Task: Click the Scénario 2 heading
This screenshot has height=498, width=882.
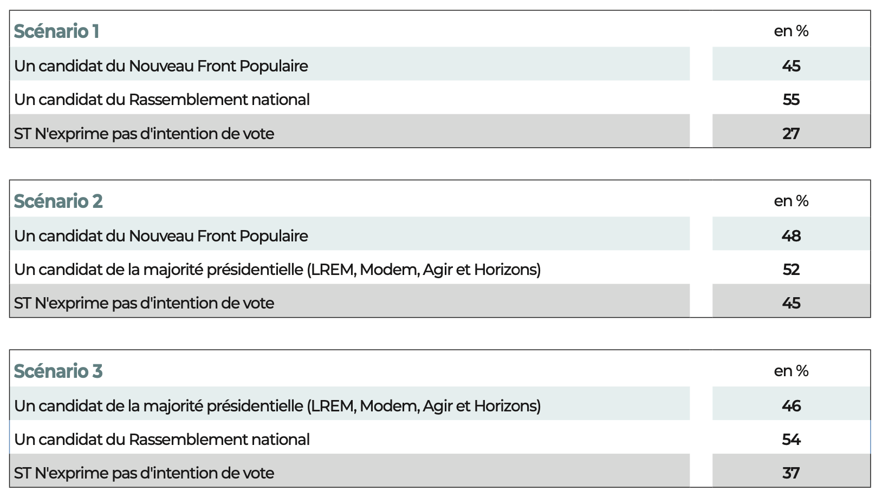Action: click(58, 201)
